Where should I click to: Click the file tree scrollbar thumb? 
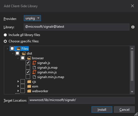point(132,66)
